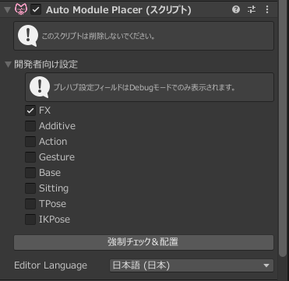
Task: Disable the Auto Module Placer component checkbox
Action: click(x=36, y=10)
